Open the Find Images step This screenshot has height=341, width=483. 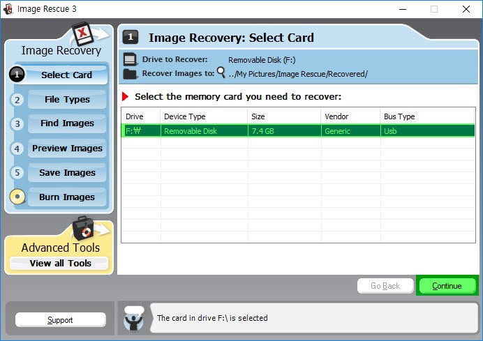point(67,123)
